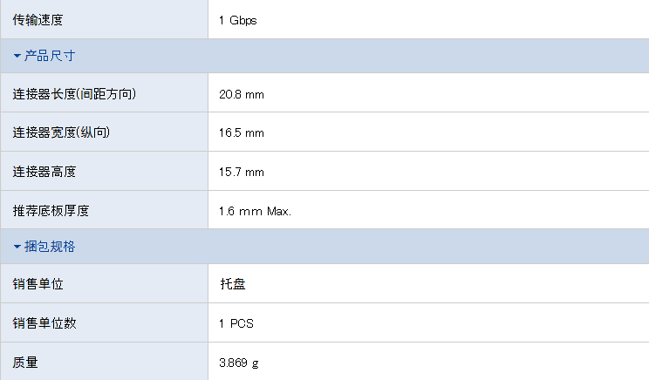Collapse the 捆包规格 section arrow
649x380 pixels.
[17, 247]
